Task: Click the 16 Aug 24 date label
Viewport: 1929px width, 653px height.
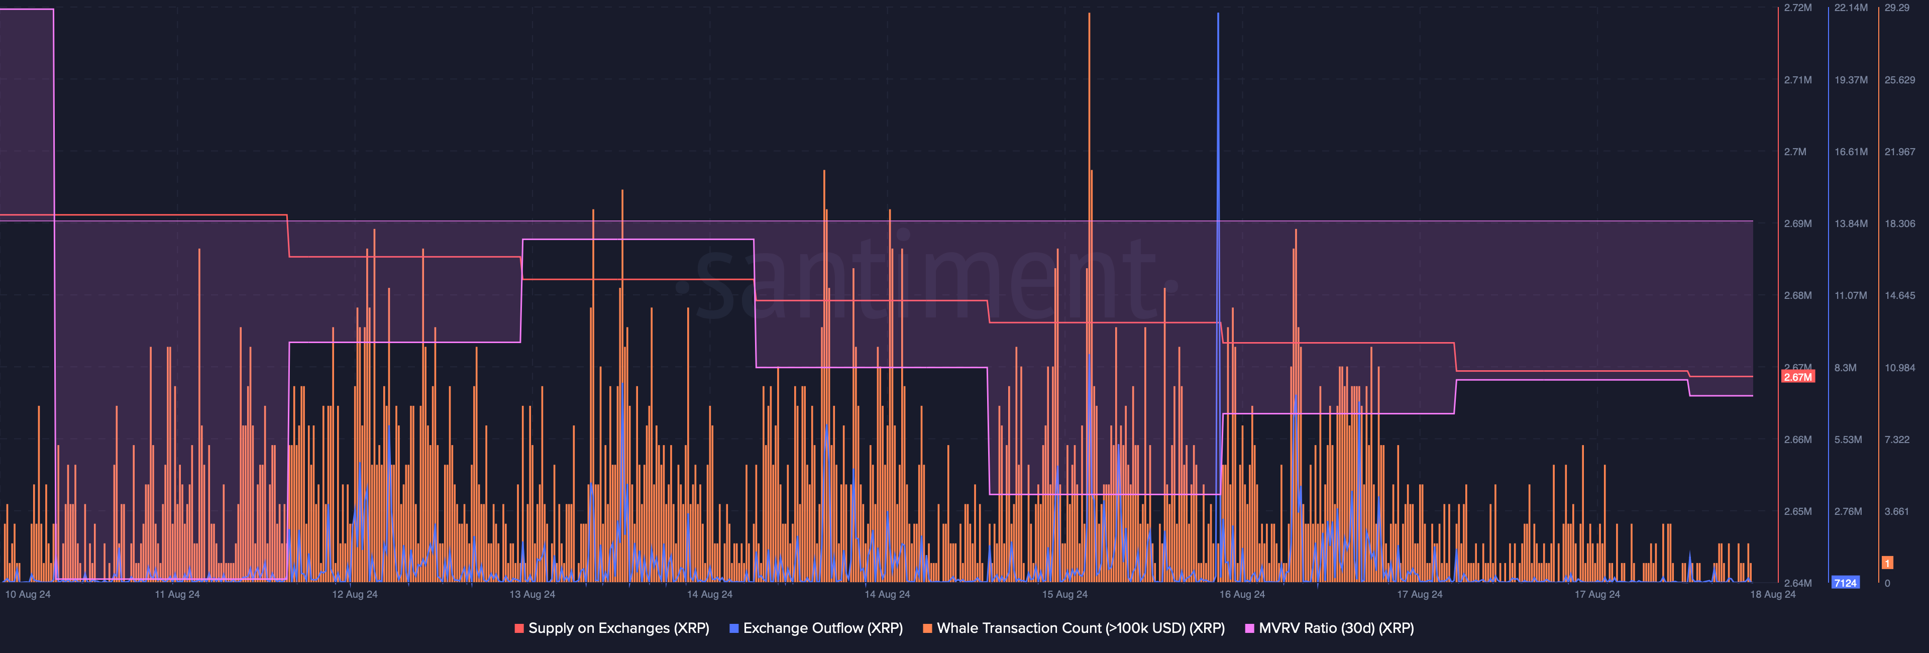Action: (x=1242, y=595)
